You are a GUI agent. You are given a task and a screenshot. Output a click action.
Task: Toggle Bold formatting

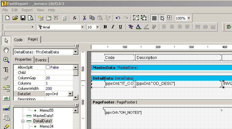tap(105, 27)
